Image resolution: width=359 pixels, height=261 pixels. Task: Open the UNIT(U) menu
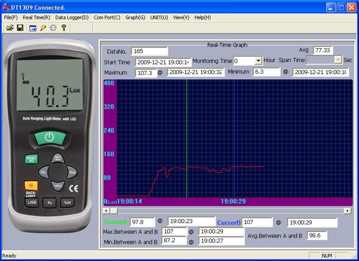coord(159,18)
